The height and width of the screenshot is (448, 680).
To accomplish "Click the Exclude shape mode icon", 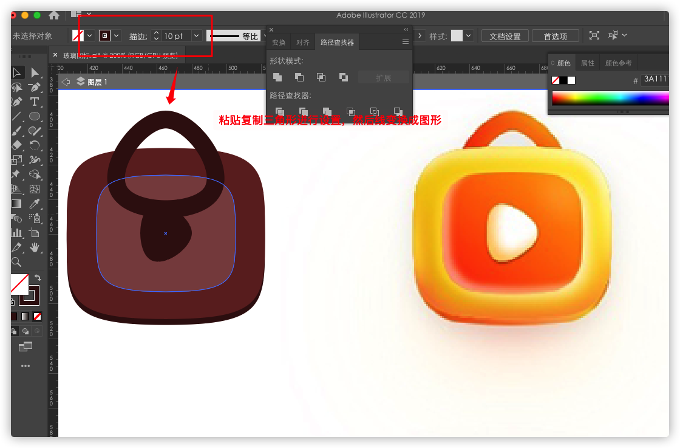I will 344,77.
